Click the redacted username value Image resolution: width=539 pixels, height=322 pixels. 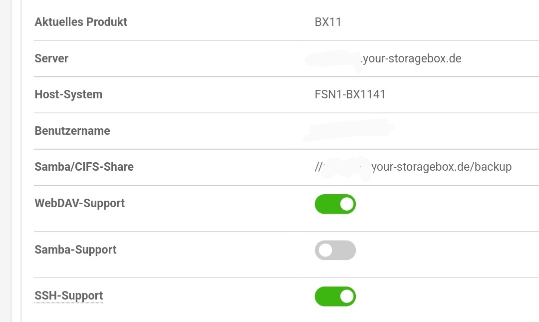(349, 130)
